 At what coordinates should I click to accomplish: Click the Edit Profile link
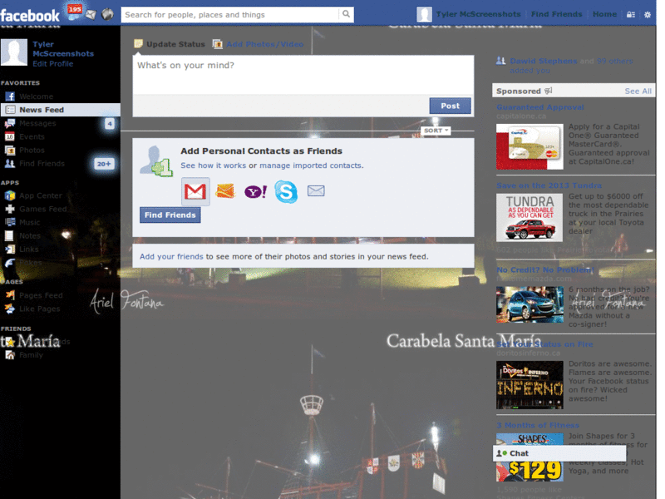pos(53,64)
